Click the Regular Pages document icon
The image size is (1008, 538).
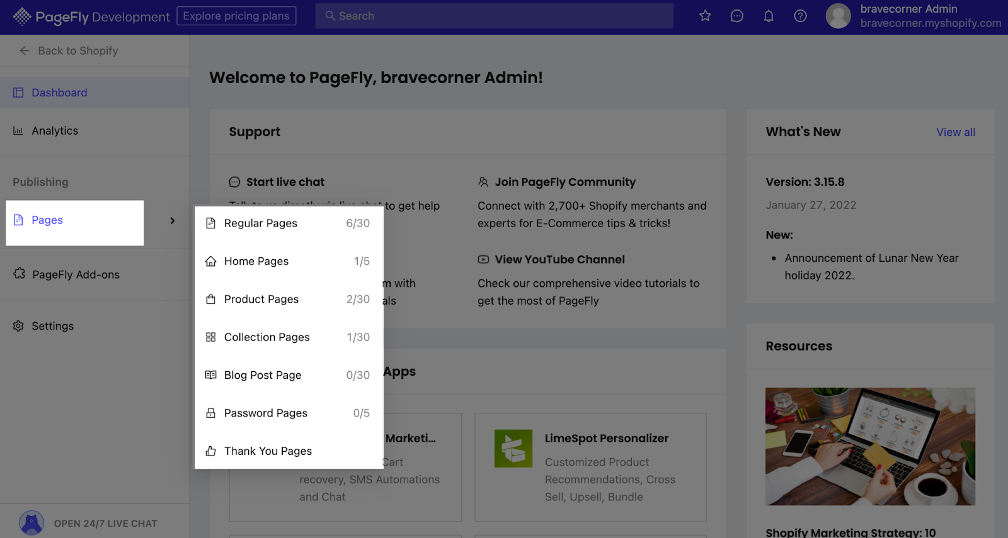tap(211, 223)
